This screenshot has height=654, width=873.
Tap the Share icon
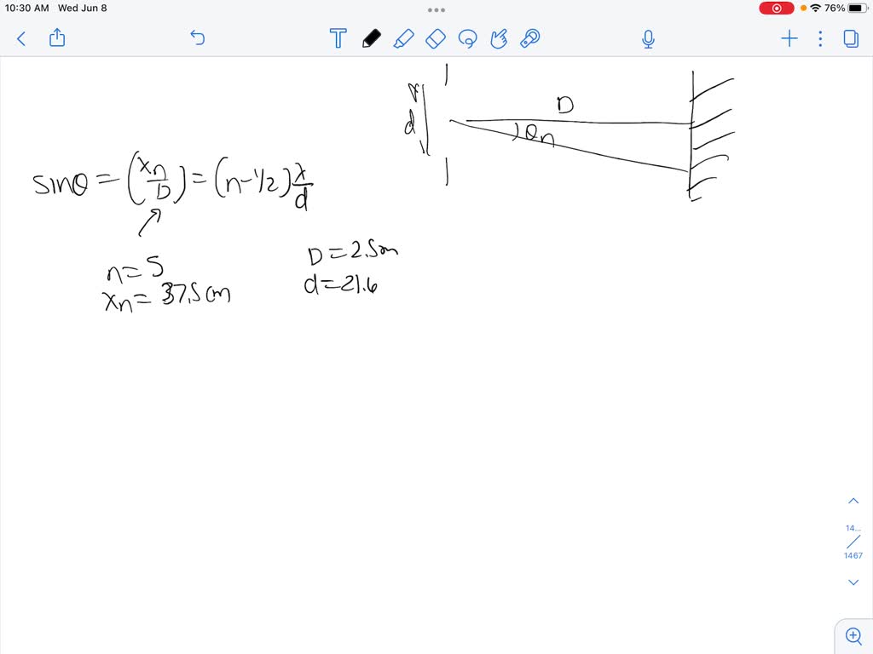pyautogui.click(x=56, y=38)
